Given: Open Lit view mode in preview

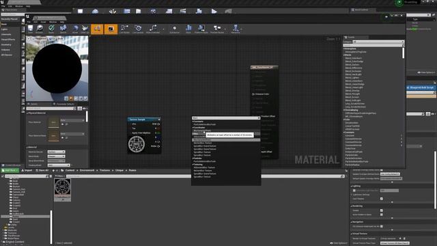Looking at the screenshot, I should [52, 39].
